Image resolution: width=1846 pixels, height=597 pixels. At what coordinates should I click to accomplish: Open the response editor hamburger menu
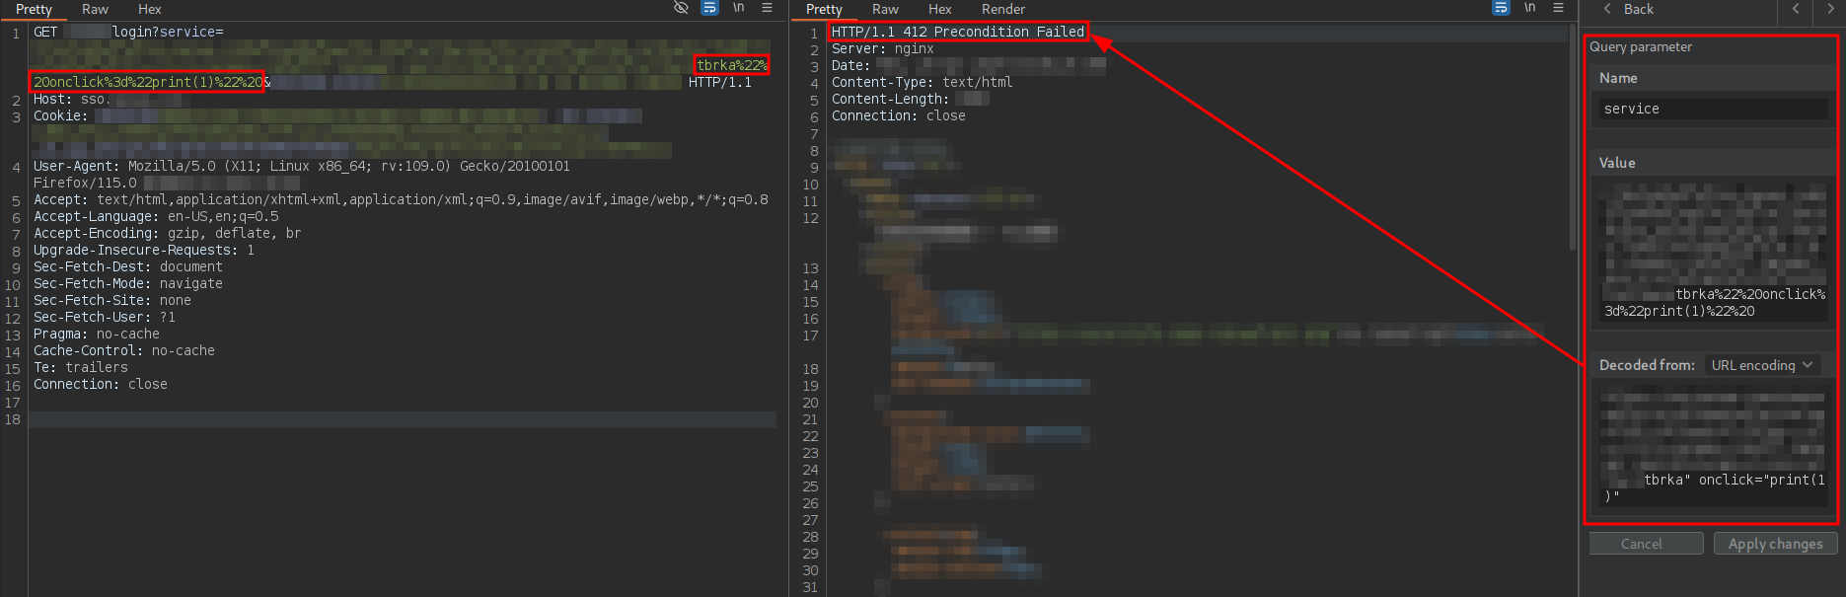(x=1558, y=8)
